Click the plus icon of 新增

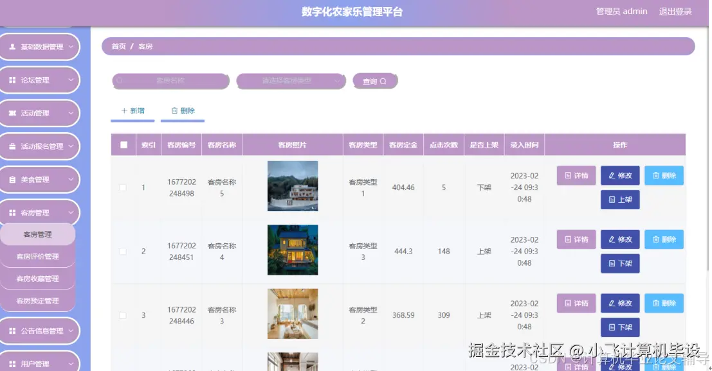[124, 110]
